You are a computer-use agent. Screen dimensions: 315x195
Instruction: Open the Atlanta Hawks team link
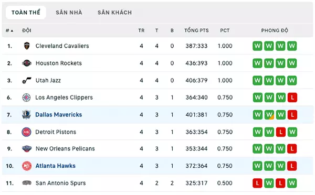pyautogui.click(x=56, y=166)
